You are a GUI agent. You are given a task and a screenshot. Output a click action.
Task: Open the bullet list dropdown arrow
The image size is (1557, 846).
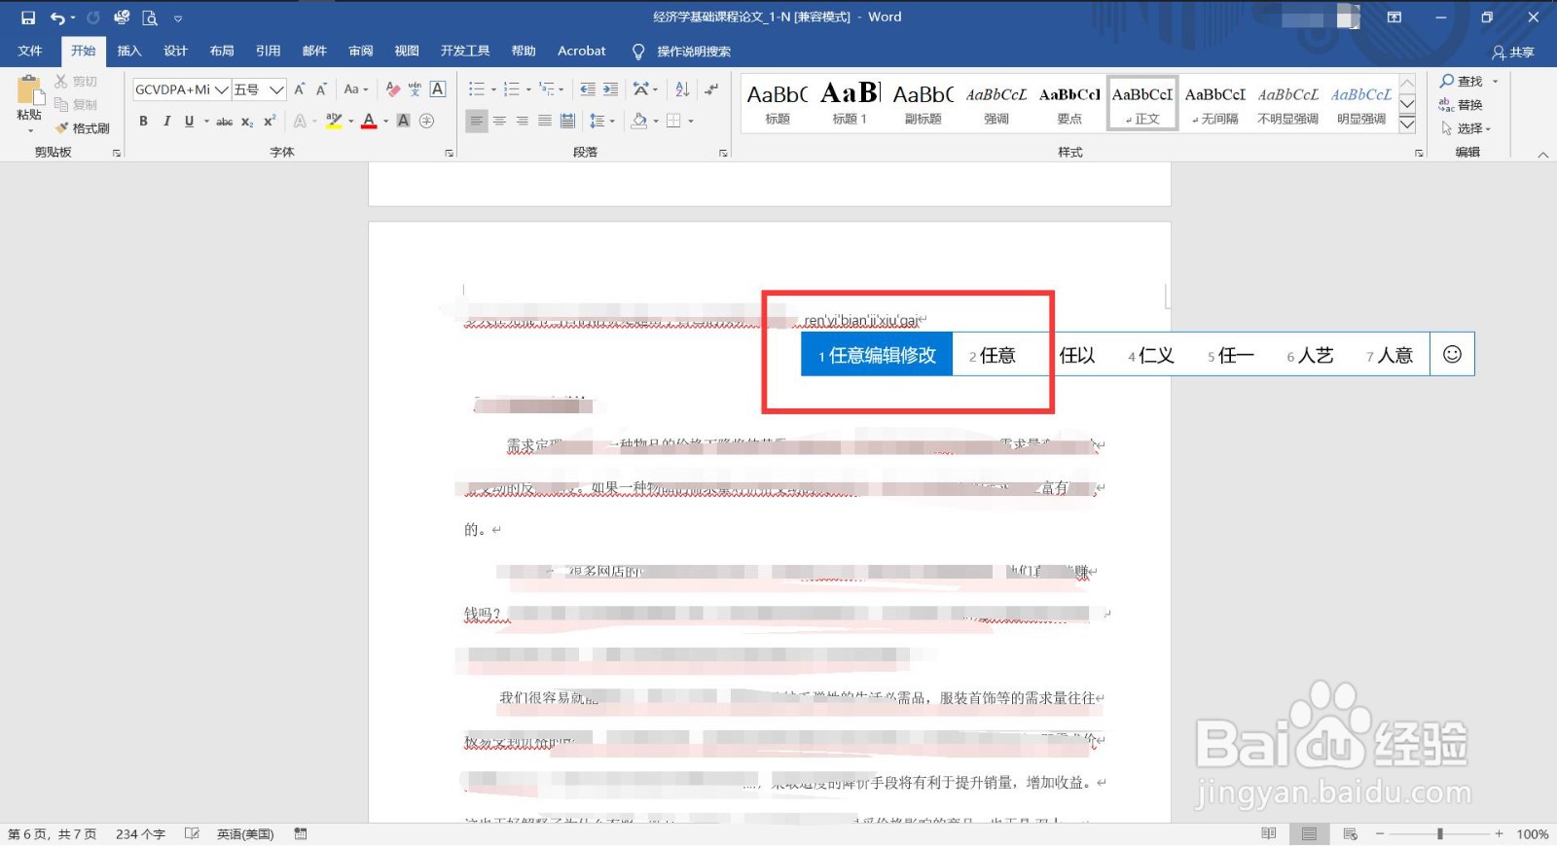point(493,89)
